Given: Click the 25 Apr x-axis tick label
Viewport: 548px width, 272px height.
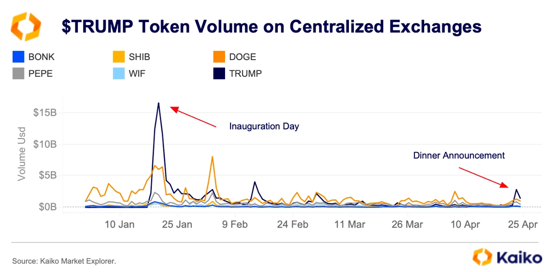Looking at the screenshot, I should [522, 225].
